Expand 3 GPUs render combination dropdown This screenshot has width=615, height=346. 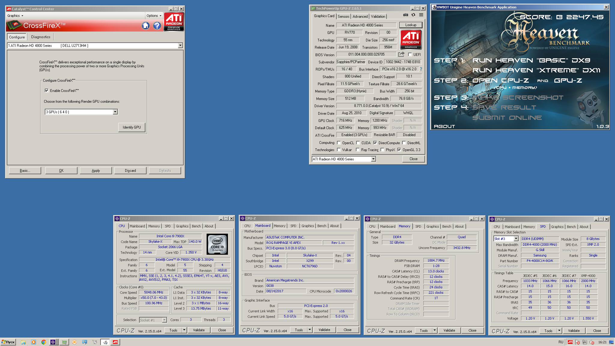pos(115,112)
